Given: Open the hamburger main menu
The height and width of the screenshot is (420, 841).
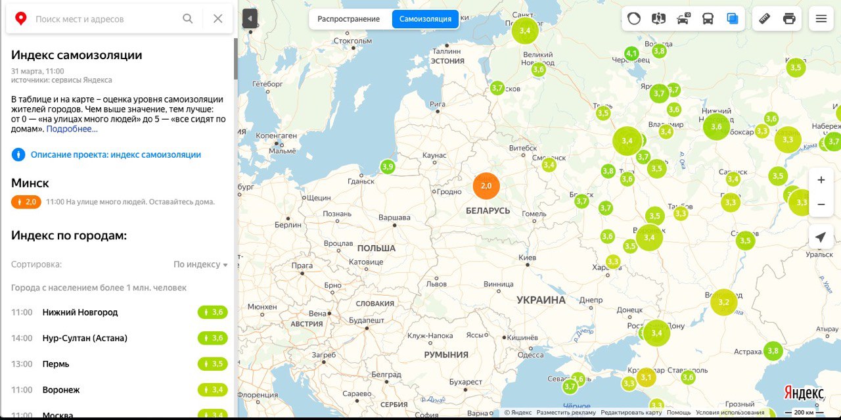Looking at the screenshot, I should [x=821, y=18].
